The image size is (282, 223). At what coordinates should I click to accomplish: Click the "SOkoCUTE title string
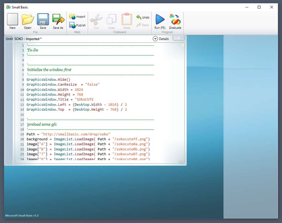pyautogui.click(x=84, y=100)
